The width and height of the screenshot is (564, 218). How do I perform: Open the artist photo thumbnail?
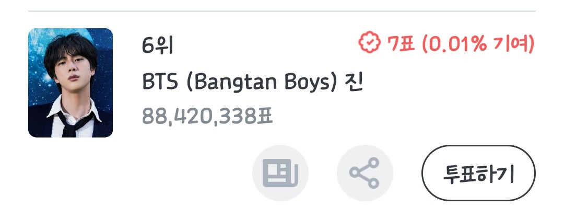click(x=70, y=83)
